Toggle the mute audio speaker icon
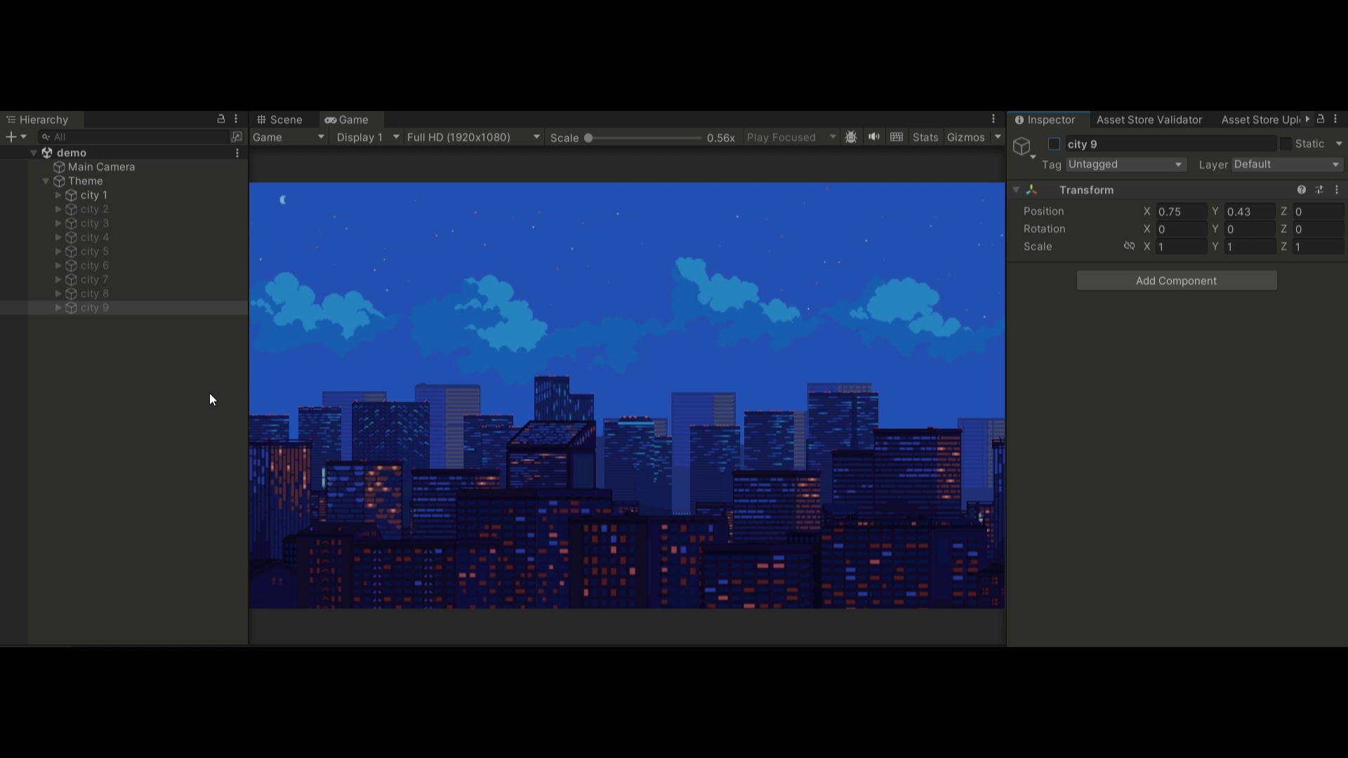Image resolution: width=1348 pixels, height=758 pixels. pyautogui.click(x=873, y=138)
